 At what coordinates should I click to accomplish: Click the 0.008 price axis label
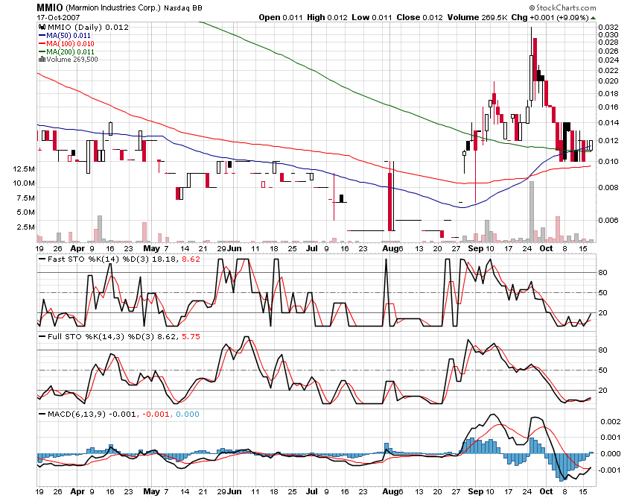coord(608,188)
